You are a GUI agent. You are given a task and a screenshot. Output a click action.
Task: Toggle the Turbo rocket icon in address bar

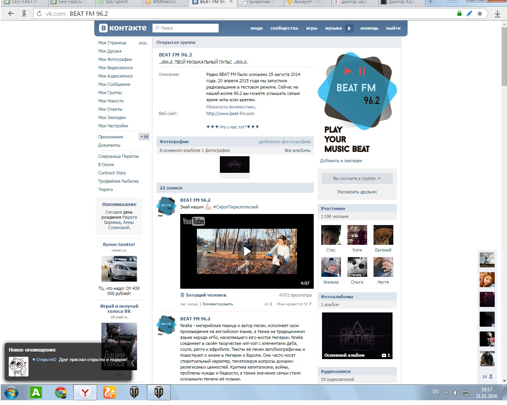pos(469,13)
